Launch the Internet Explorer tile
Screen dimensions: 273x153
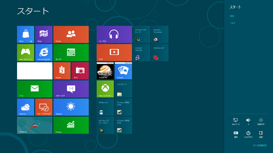[44, 53]
